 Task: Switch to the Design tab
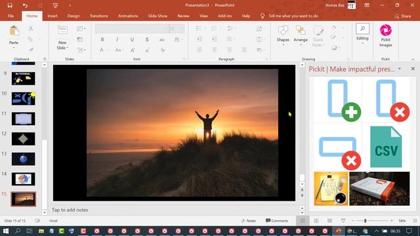[73, 16]
